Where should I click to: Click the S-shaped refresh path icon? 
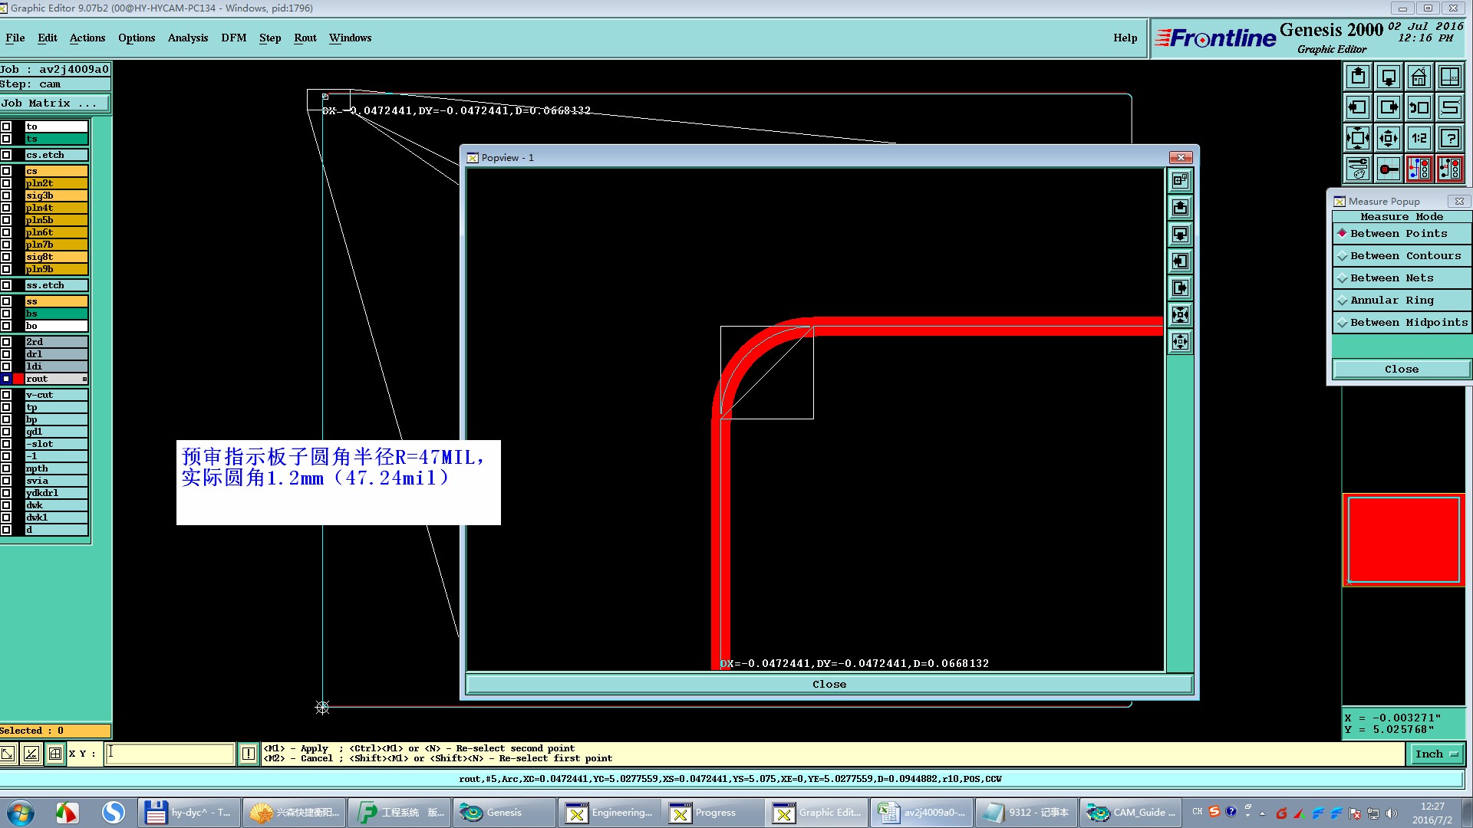point(1450,107)
